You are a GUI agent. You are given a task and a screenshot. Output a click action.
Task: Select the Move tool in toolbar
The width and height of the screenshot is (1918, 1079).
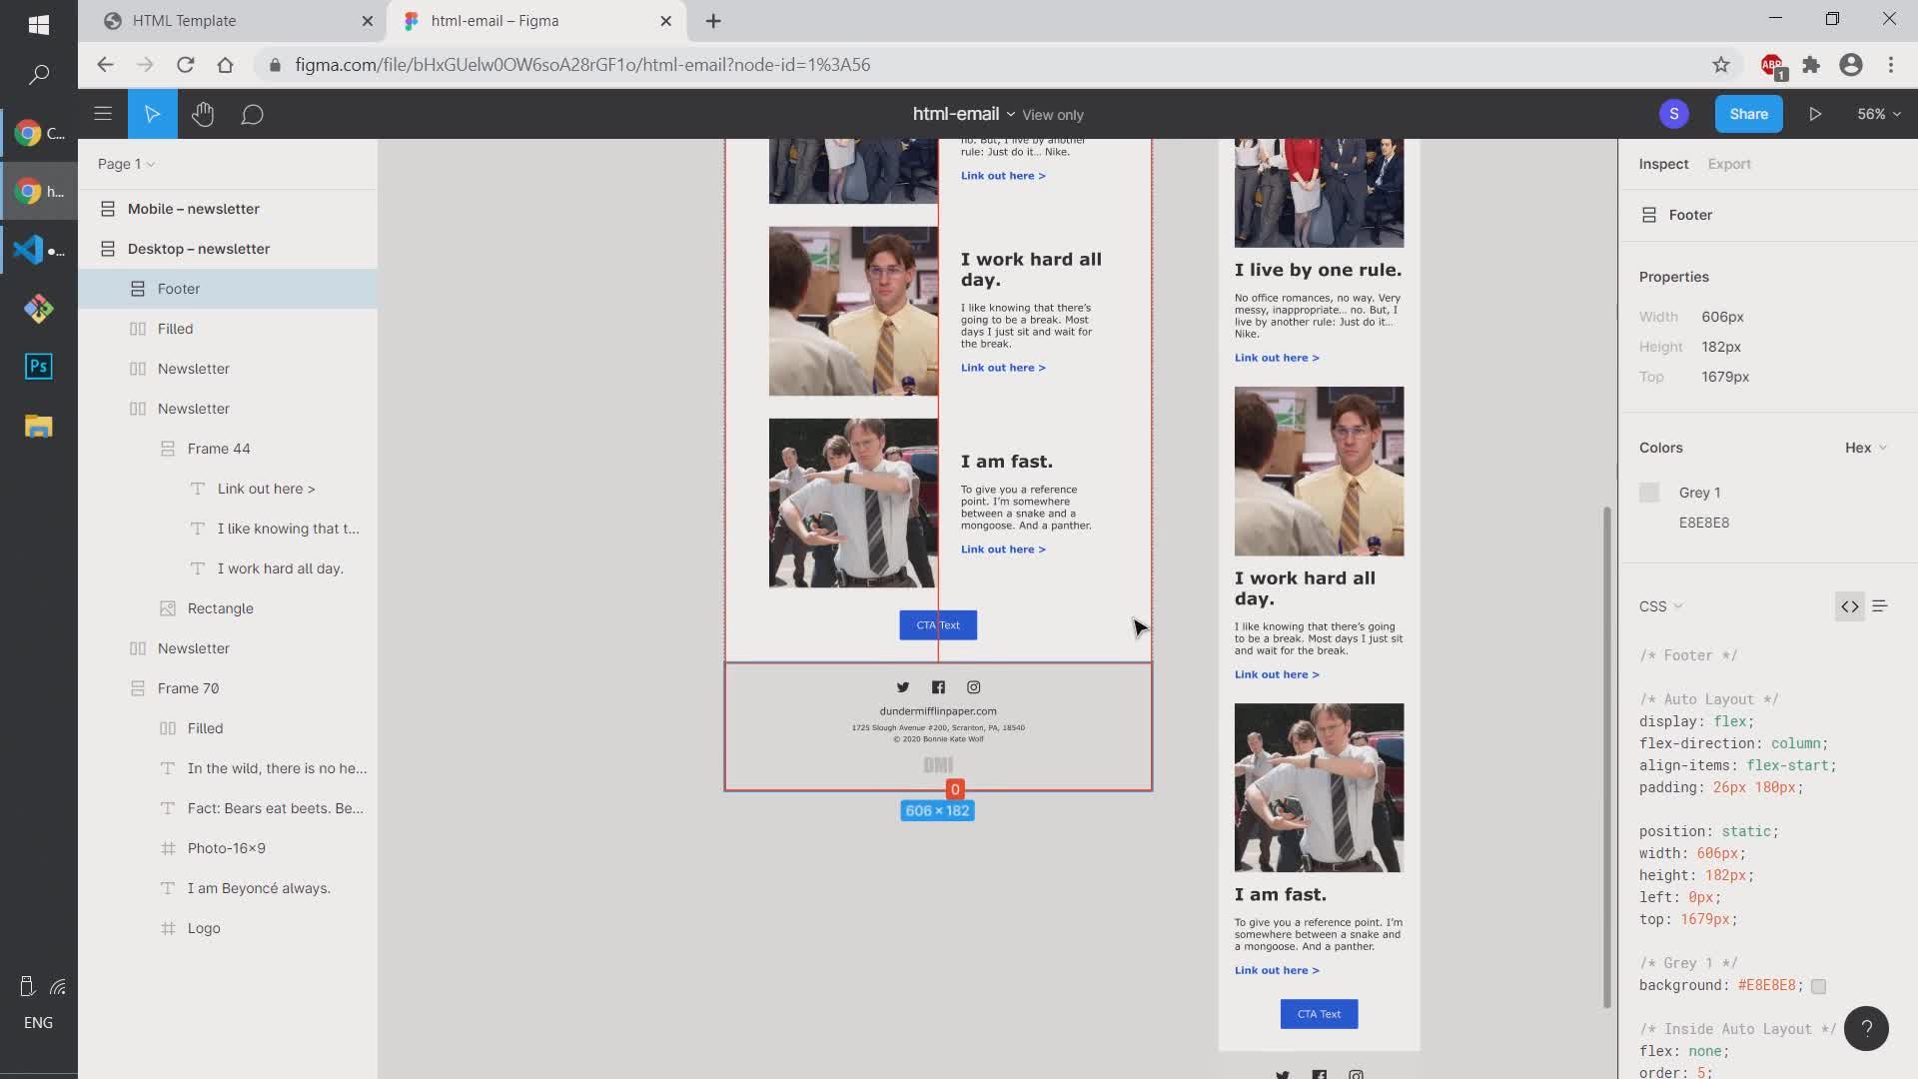click(153, 114)
